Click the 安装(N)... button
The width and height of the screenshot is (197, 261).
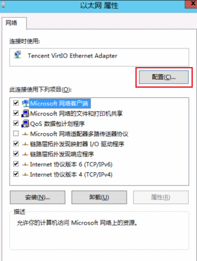tap(38, 197)
